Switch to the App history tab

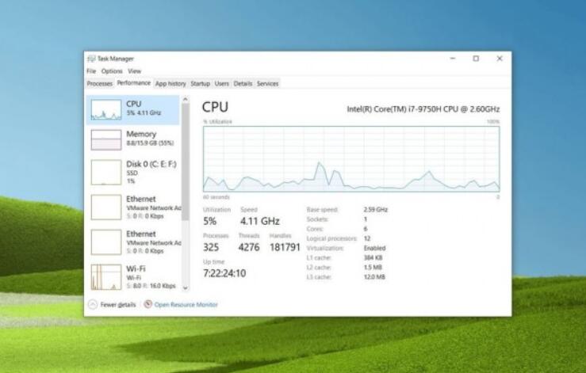(170, 84)
